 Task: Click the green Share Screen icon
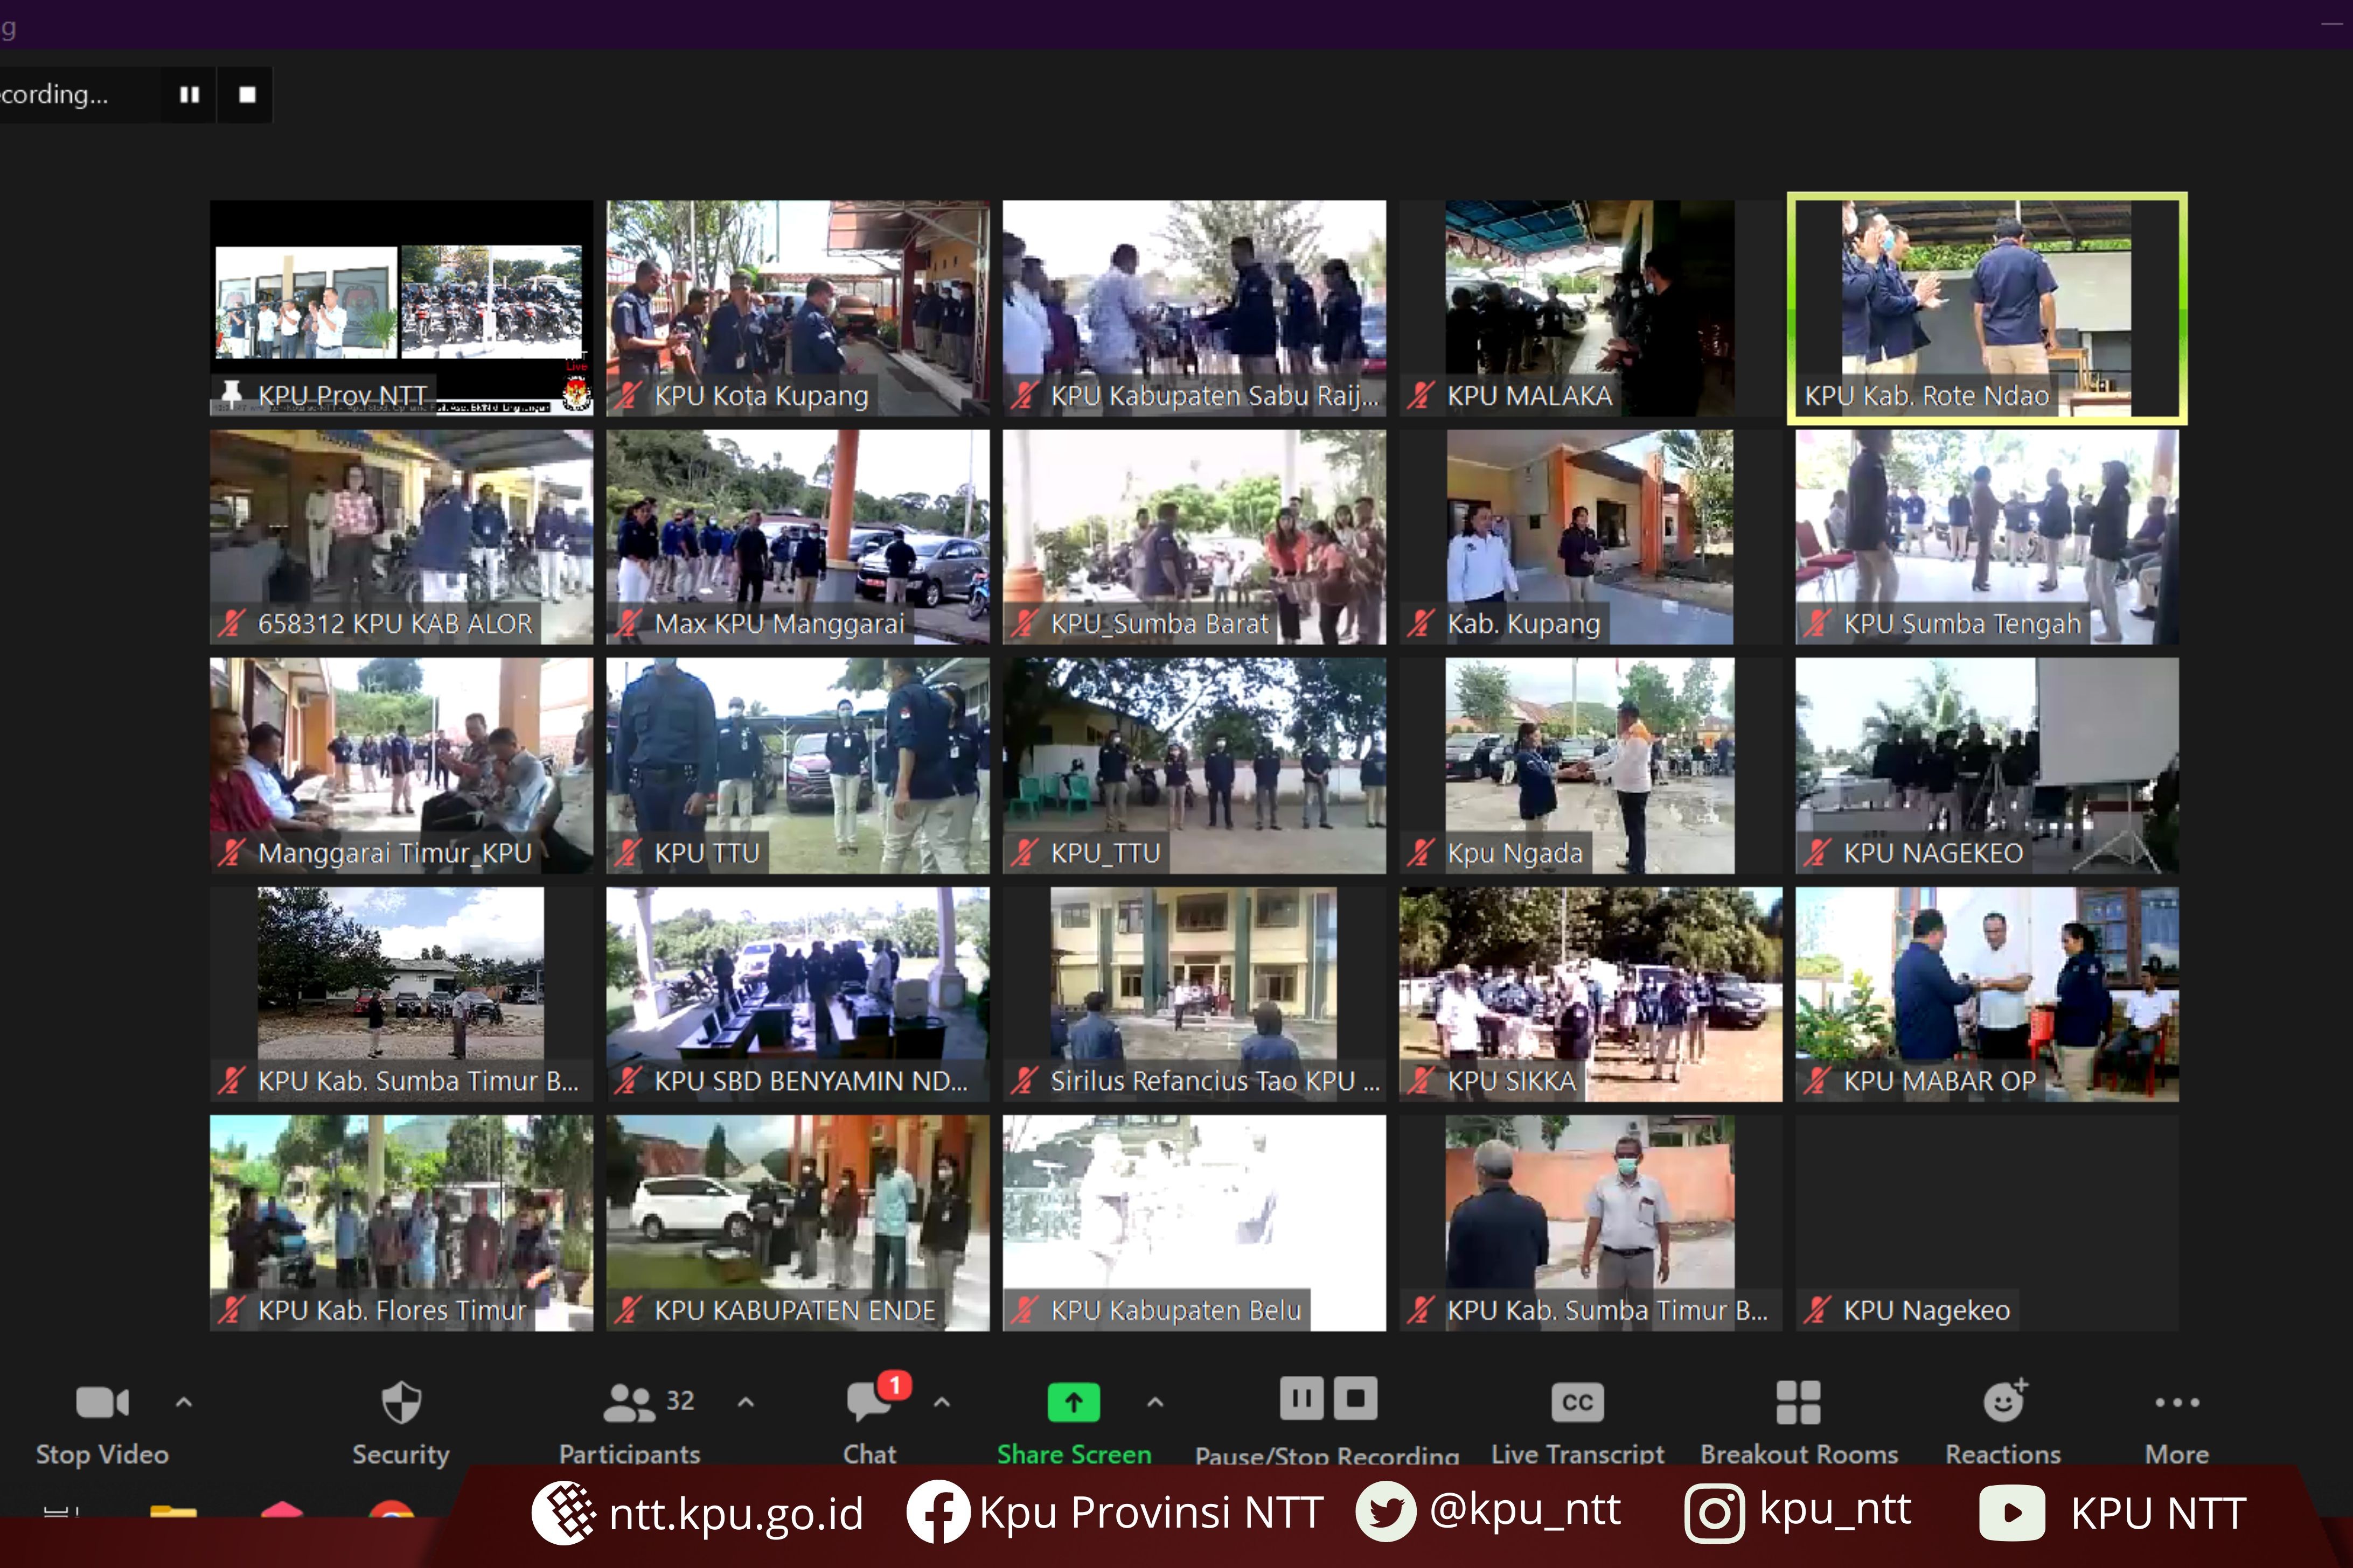tap(1074, 1402)
